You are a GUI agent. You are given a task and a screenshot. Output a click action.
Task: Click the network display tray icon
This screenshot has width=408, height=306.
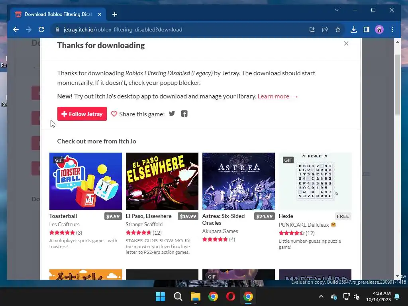click(x=346, y=296)
